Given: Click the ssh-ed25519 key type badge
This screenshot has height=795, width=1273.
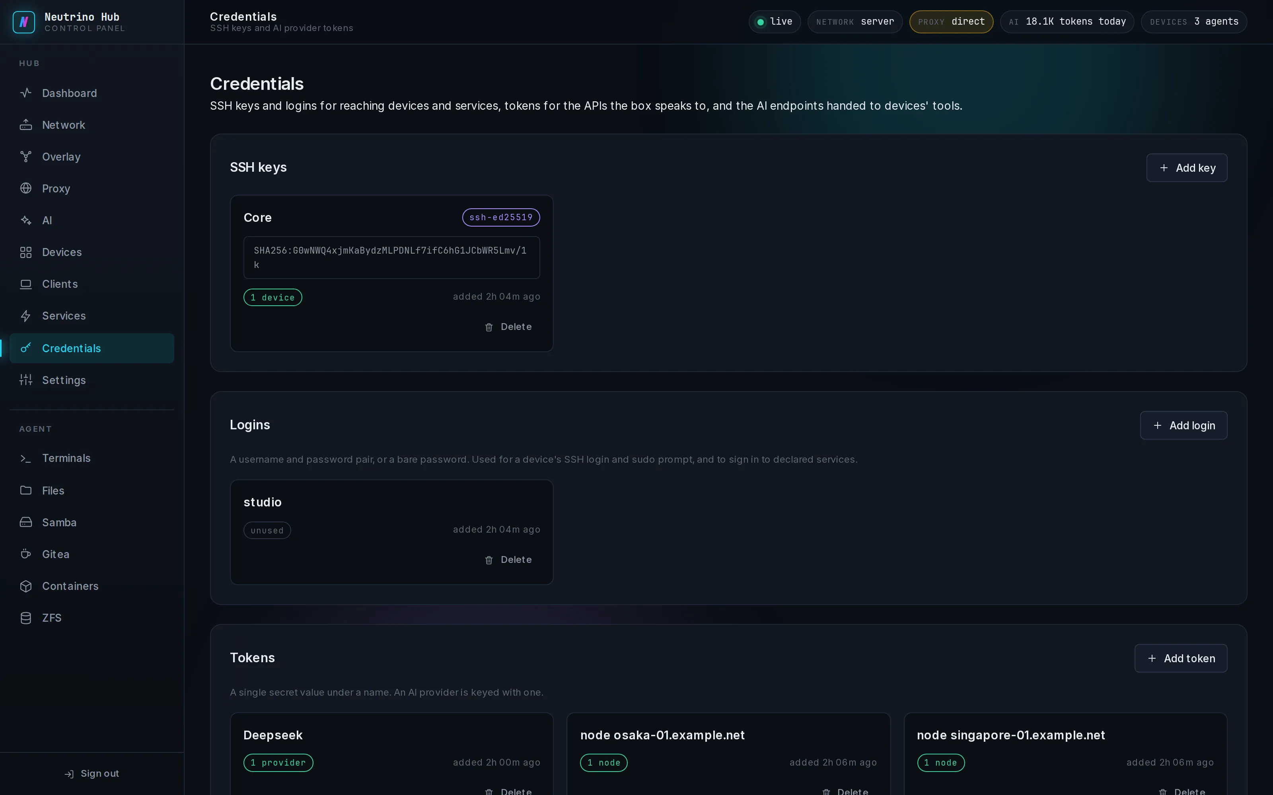Looking at the screenshot, I should tap(501, 218).
